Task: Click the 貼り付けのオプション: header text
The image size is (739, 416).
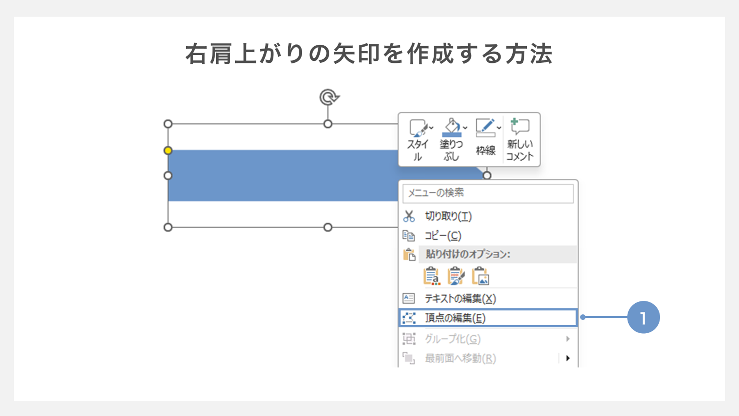Action: [x=468, y=254]
